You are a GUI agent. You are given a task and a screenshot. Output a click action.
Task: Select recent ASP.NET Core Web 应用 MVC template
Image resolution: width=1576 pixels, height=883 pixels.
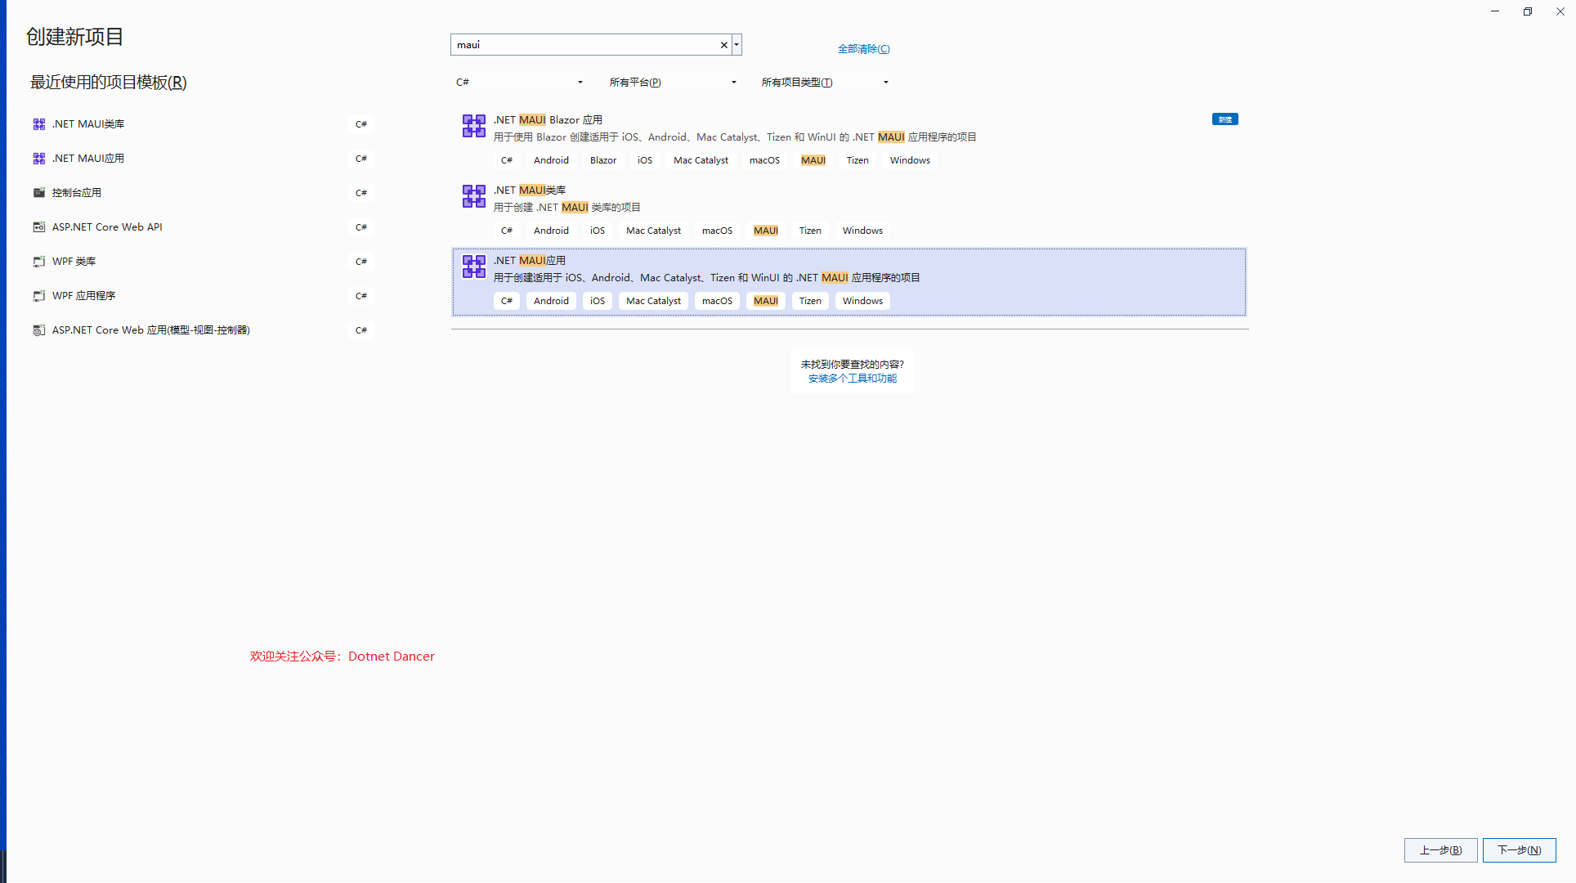tap(151, 330)
